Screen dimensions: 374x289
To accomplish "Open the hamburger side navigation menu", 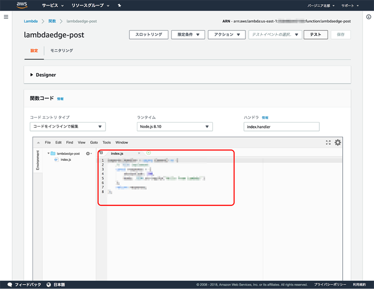I will pyautogui.click(x=6, y=17).
